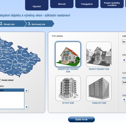Open the Slovník tab
The height and width of the screenshot is (126, 126).
(62, 4)
